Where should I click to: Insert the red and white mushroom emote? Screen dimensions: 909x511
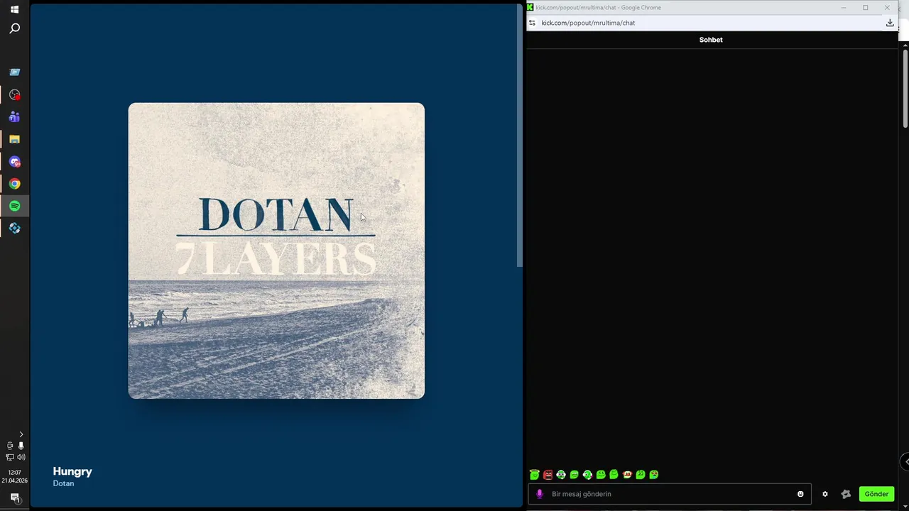[x=627, y=475]
